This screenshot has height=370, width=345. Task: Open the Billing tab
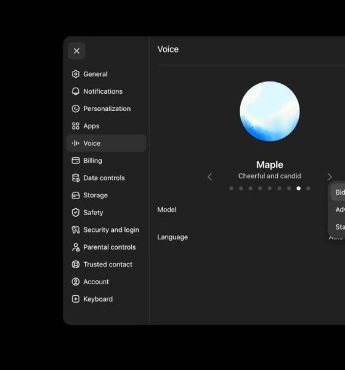pyautogui.click(x=106, y=160)
